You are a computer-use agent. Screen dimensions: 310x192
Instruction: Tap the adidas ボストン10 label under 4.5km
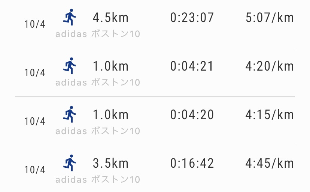coord(98,34)
